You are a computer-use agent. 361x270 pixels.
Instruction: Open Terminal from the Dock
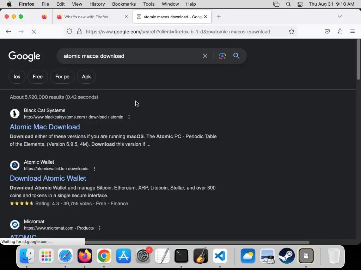tap(182, 256)
